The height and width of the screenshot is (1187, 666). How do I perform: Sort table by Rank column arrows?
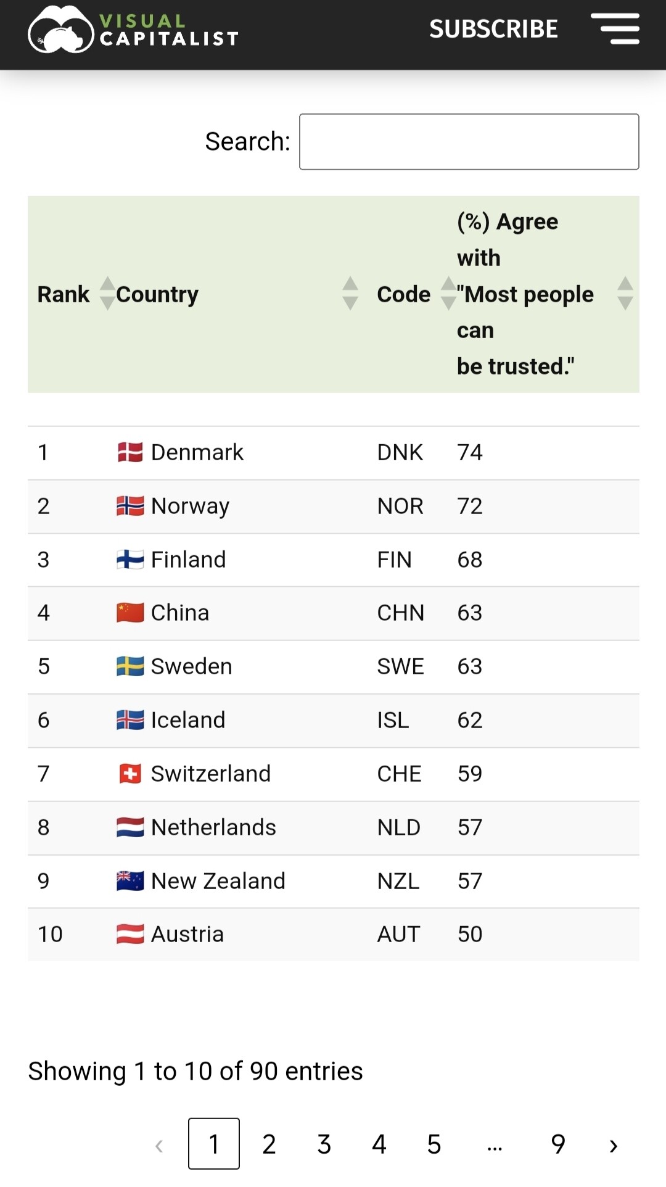[107, 294]
